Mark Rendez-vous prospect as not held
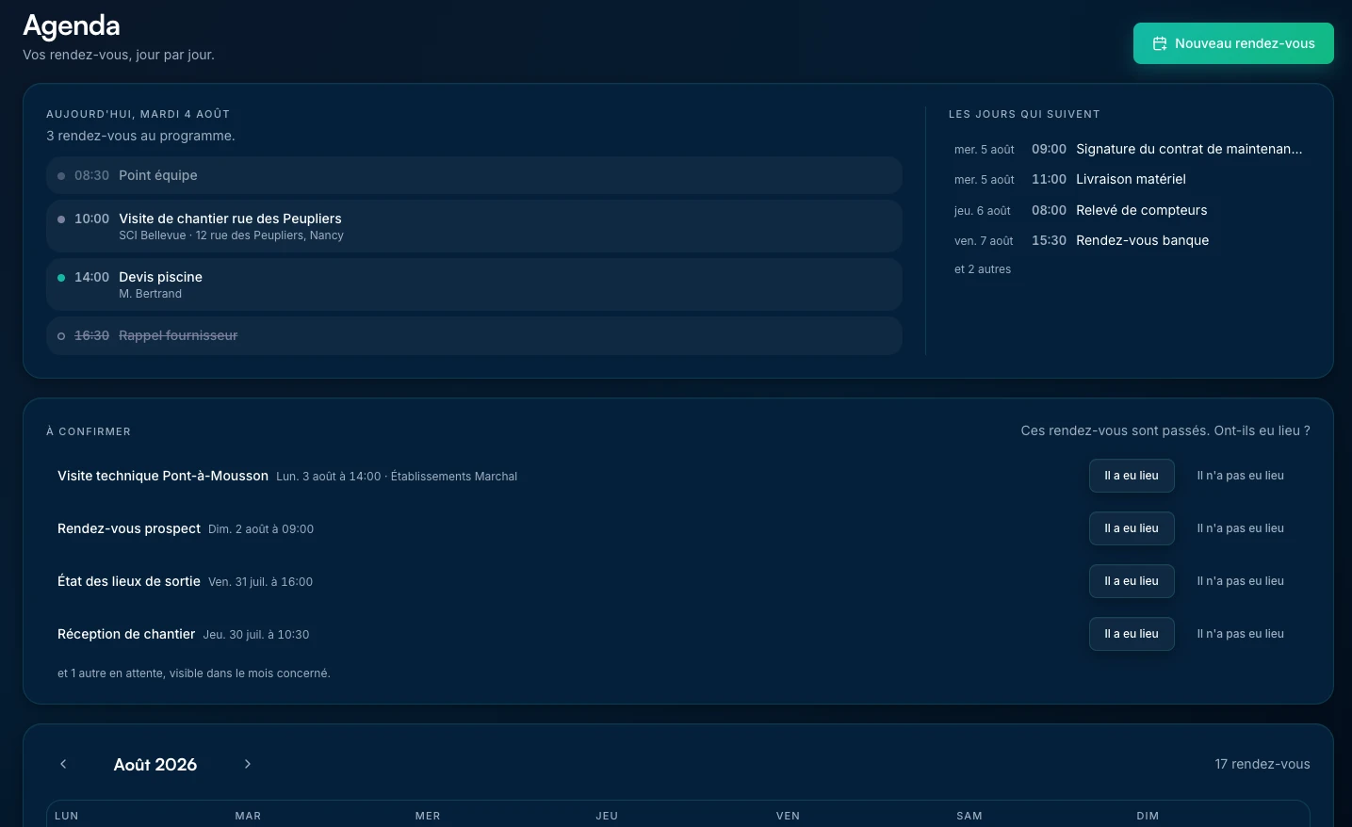 coord(1240,528)
